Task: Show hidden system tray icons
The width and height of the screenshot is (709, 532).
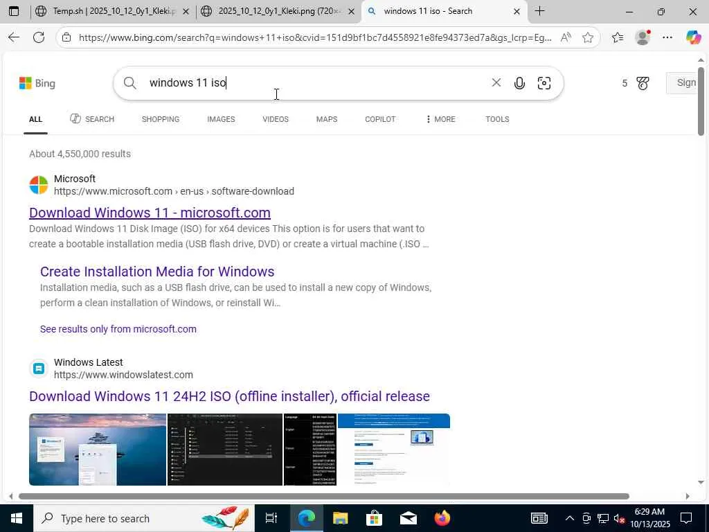Action: pyautogui.click(x=570, y=518)
